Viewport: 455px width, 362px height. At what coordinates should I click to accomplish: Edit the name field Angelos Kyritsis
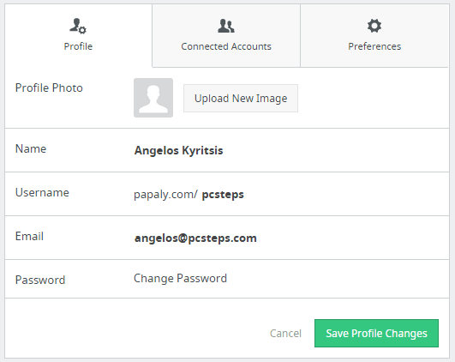coord(179,150)
